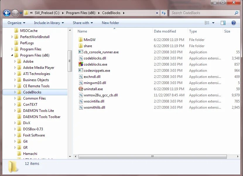Select Common Files in the tree

pyautogui.click(x=35, y=98)
